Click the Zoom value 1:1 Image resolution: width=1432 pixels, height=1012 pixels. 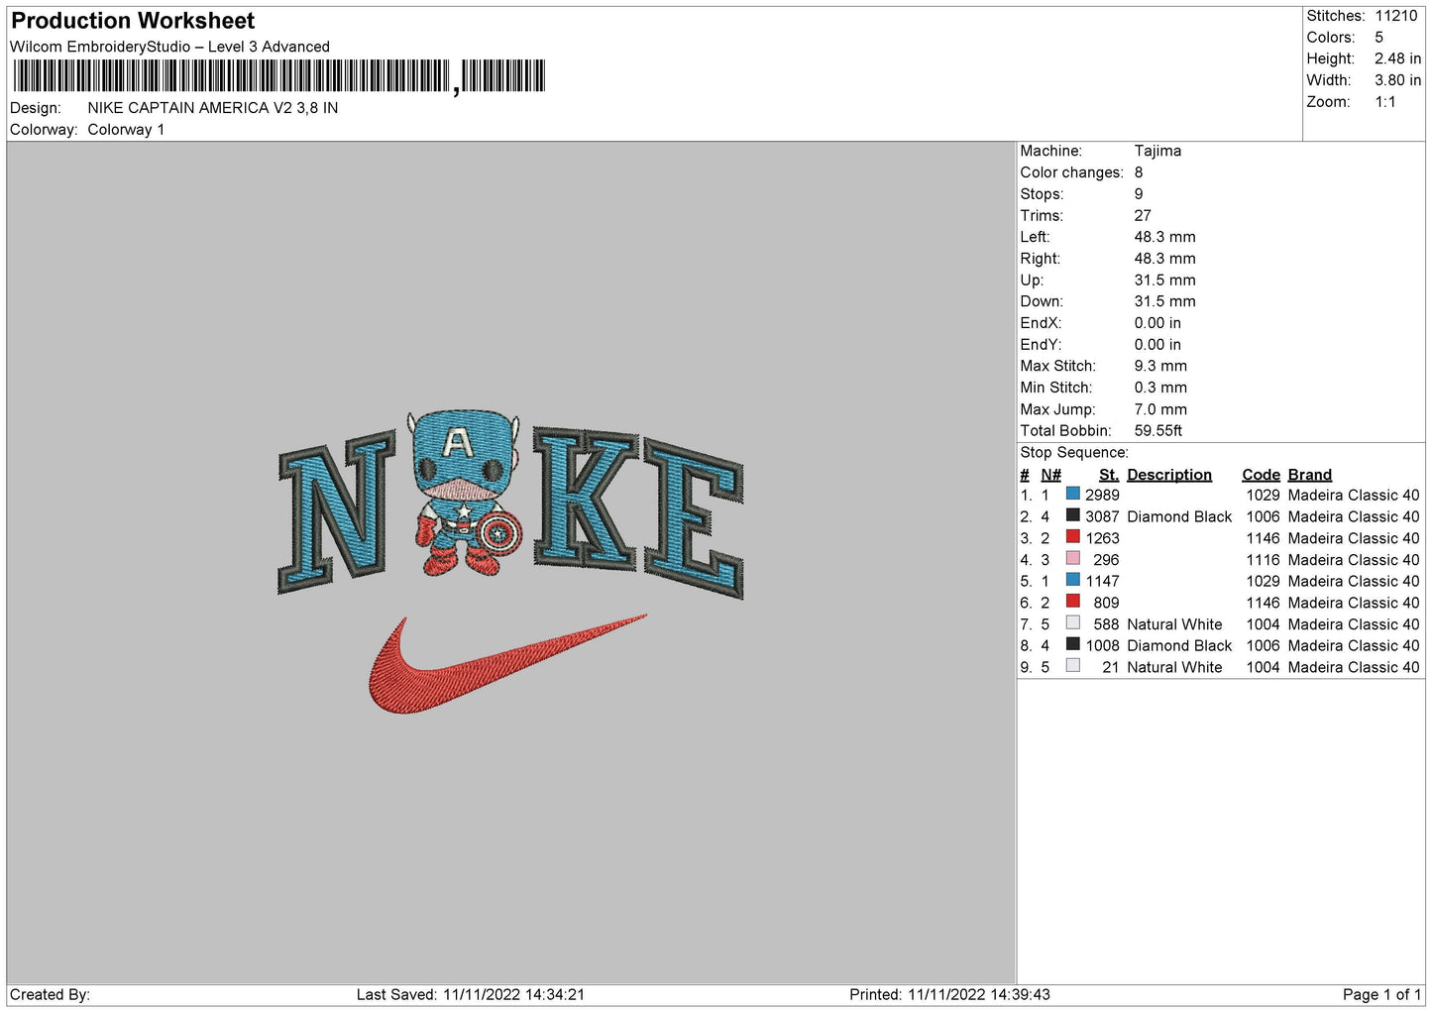pyautogui.click(x=1384, y=102)
